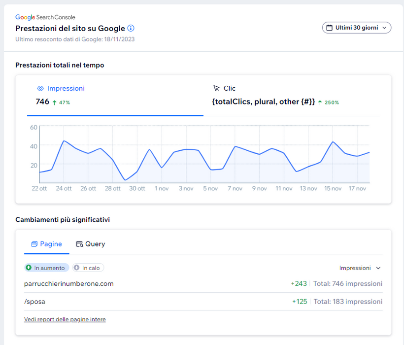Open the Ultimi 30 giorni date dropdown
Image resolution: width=404 pixels, height=345 pixels.
point(357,28)
